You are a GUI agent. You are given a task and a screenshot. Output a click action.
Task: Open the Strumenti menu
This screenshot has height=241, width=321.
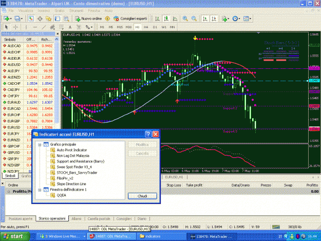point(76,10)
